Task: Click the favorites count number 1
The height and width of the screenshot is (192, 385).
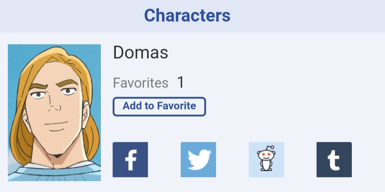Action: coord(181,82)
